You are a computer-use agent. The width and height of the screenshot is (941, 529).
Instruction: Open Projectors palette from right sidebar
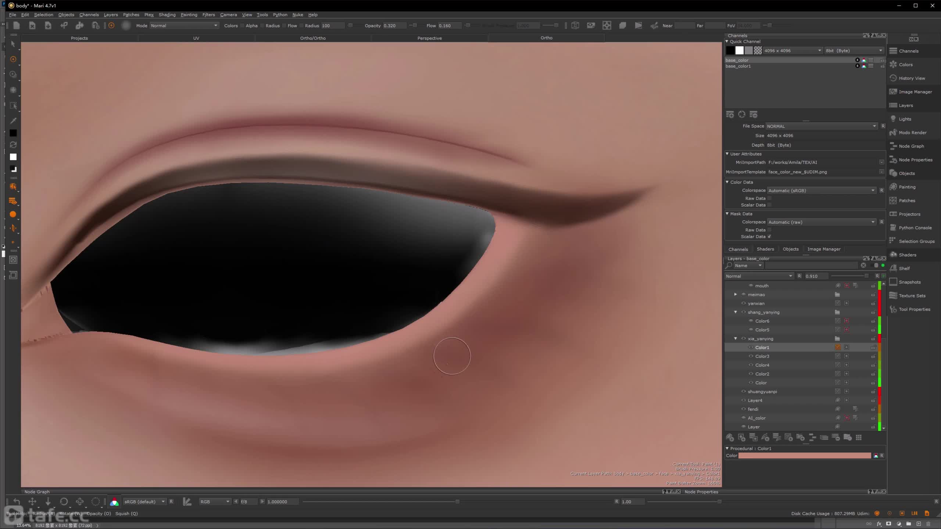coord(909,214)
